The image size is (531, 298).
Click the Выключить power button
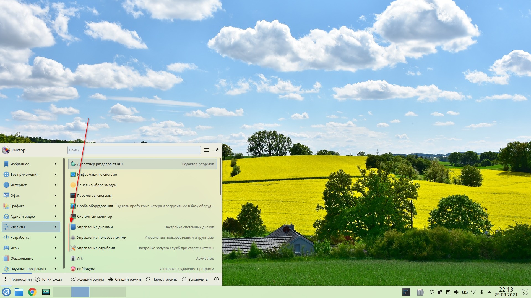195,279
